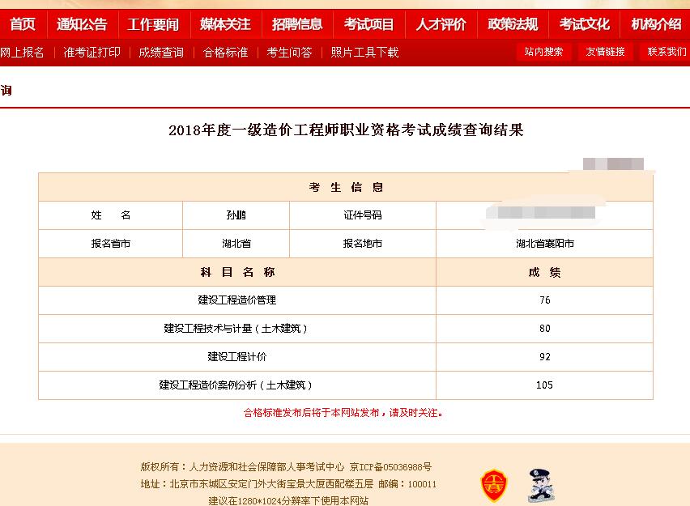Click the 准考证打印 link
The height and width of the screenshot is (506, 690).
coord(92,53)
